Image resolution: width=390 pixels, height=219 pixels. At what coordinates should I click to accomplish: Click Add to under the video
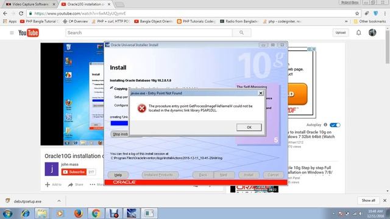point(54,184)
